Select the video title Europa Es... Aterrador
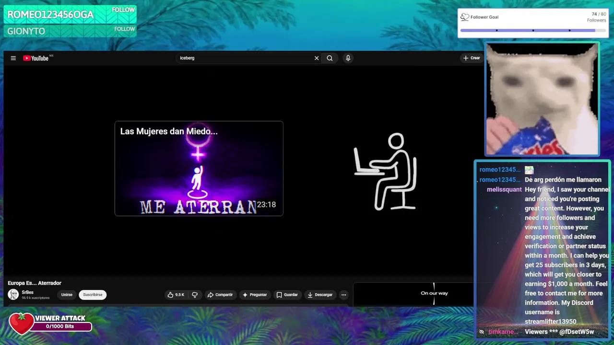Viewport: 614px width, 345px height. [x=35, y=283]
